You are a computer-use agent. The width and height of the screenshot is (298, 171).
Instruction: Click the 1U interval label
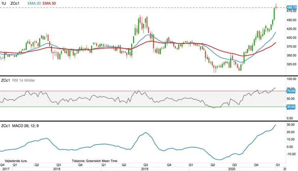4,3
